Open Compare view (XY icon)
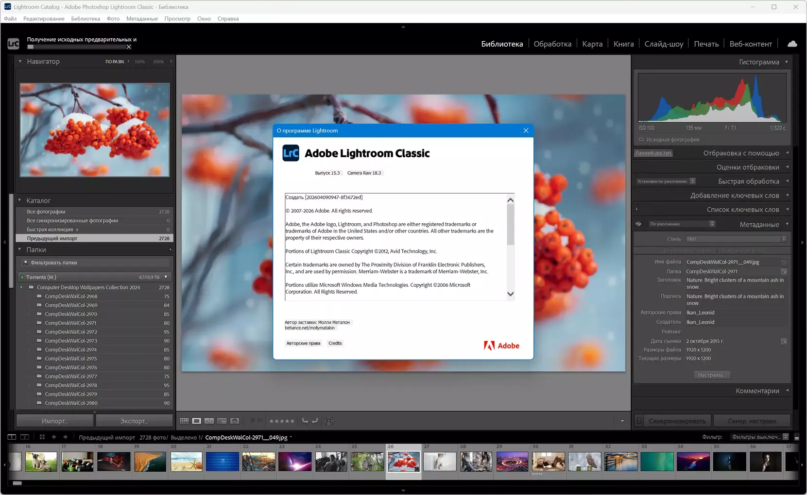The width and height of the screenshot is (807, 495). coord(209,421)
